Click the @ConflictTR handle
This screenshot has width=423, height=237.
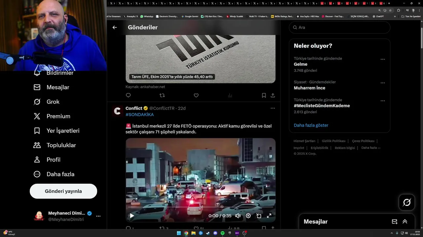(x=162, y=108)
